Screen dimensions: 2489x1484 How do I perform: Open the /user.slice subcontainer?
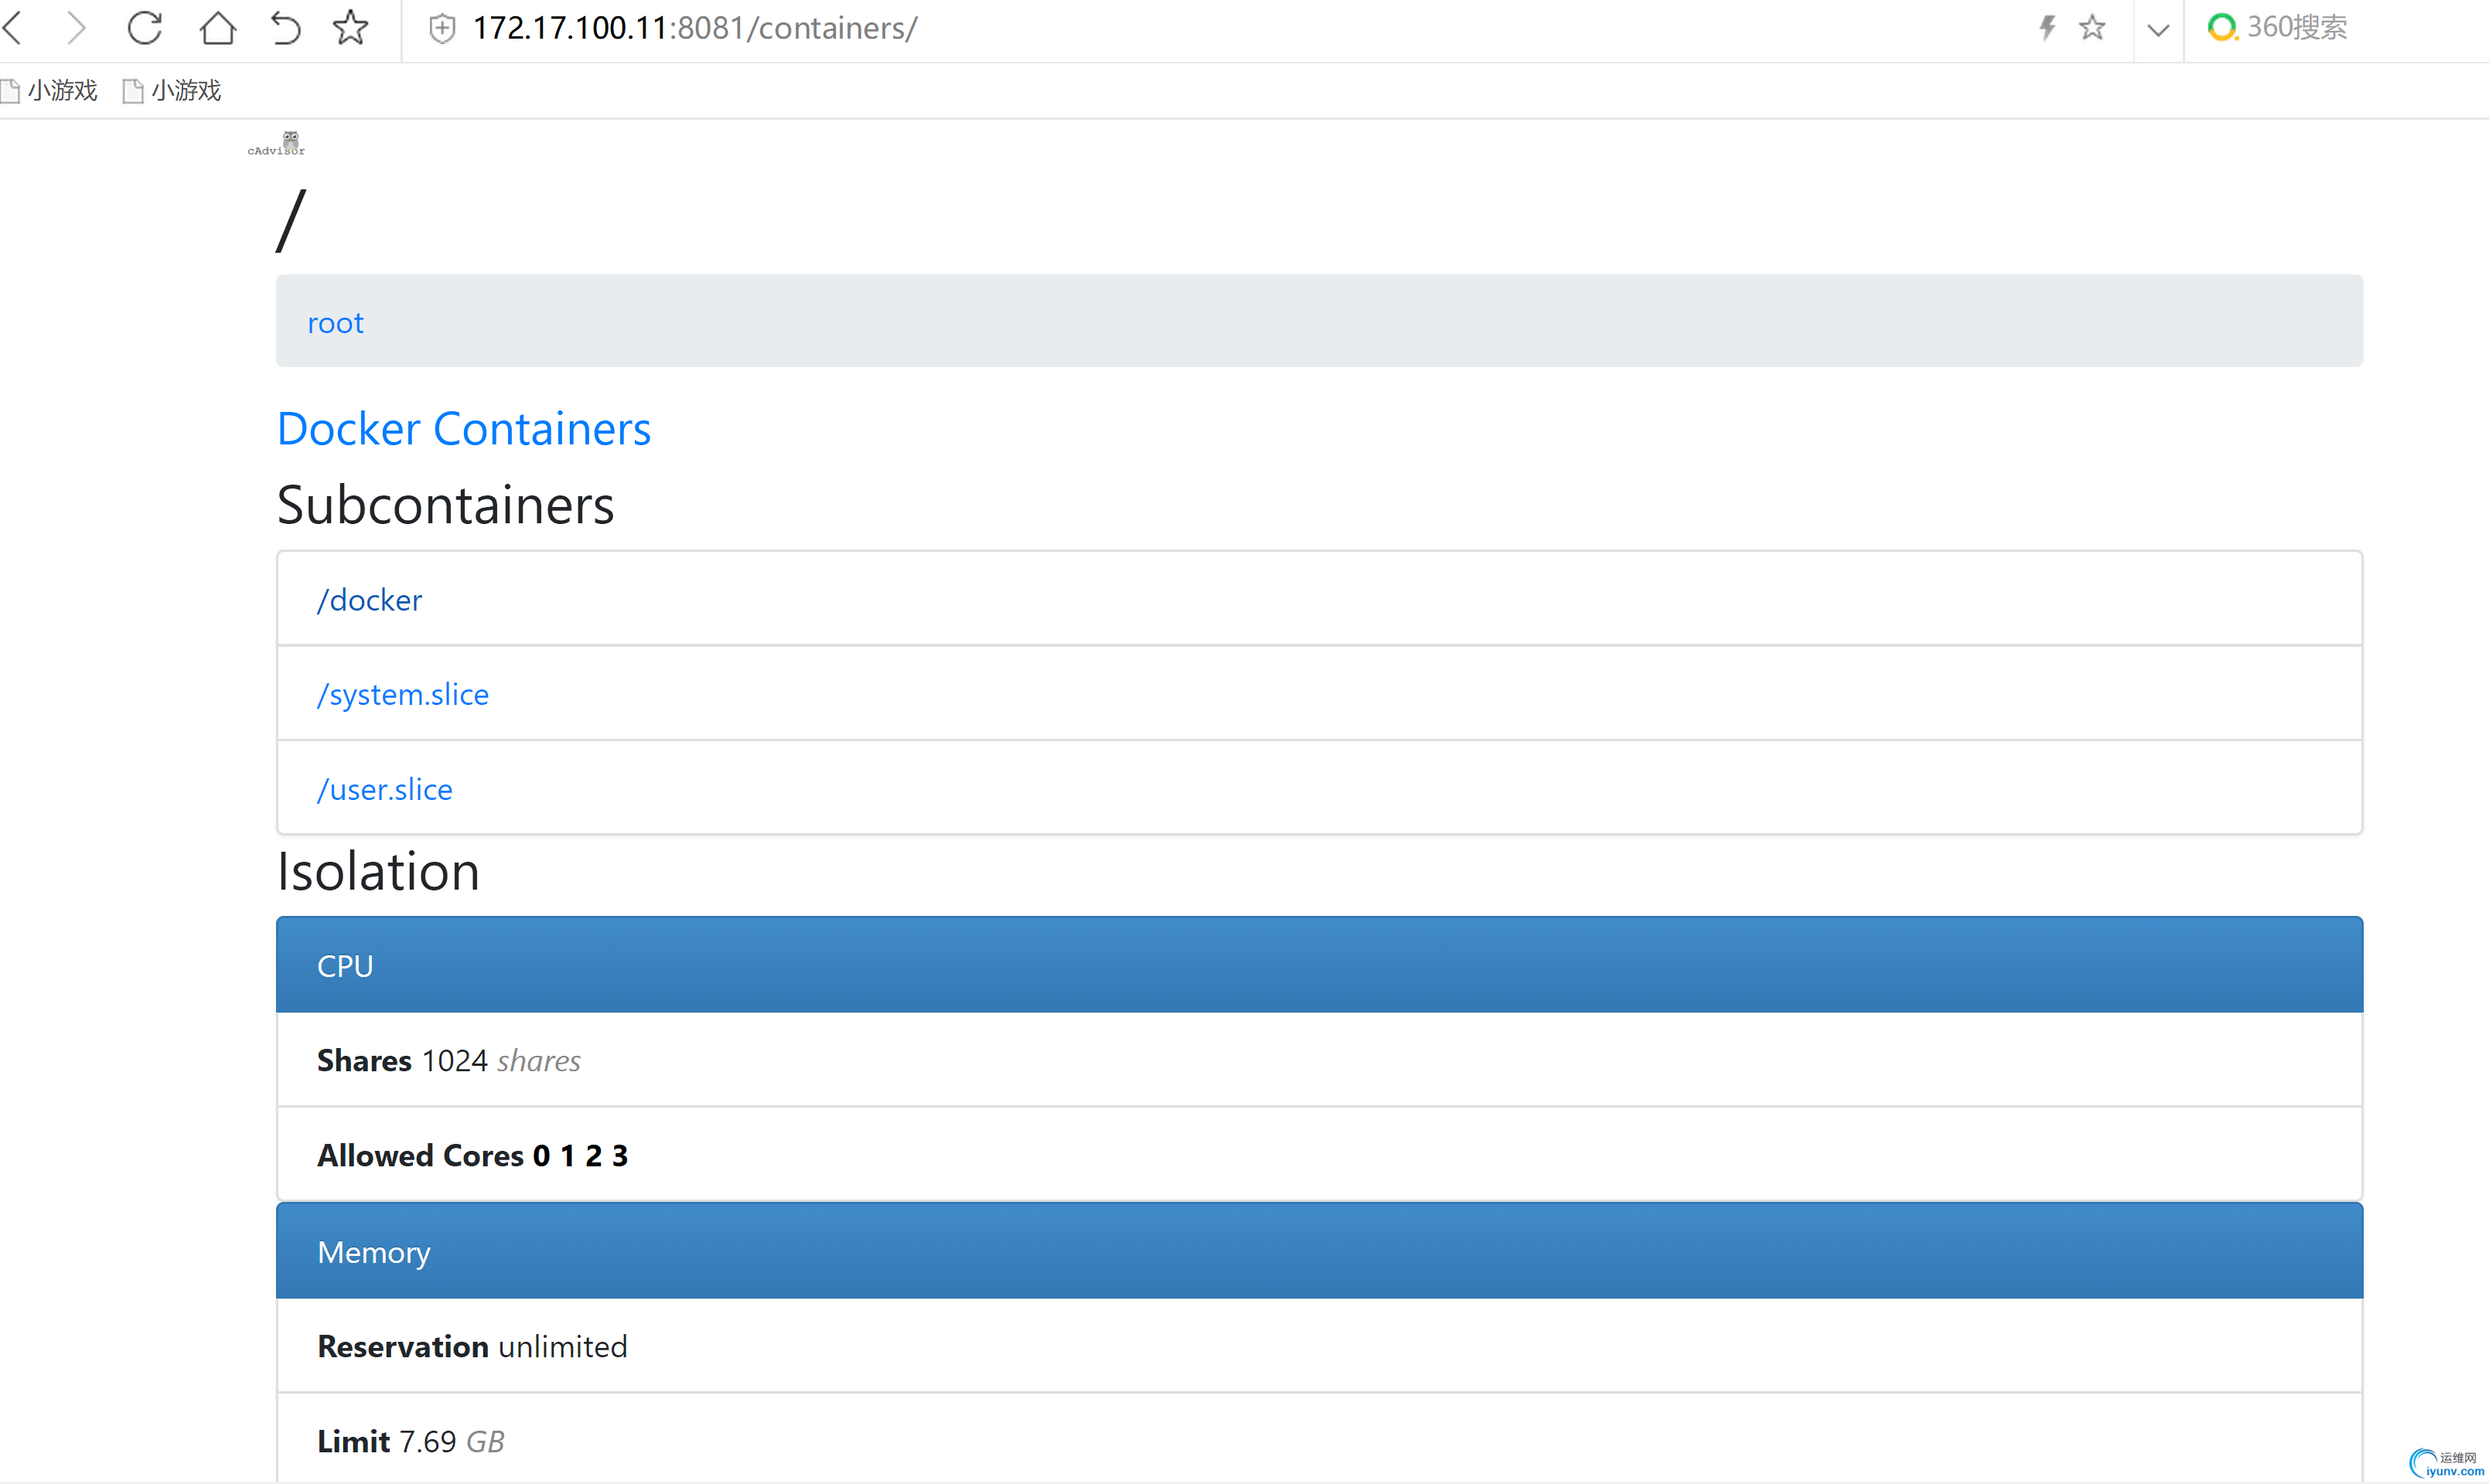[x=384, y=789]
